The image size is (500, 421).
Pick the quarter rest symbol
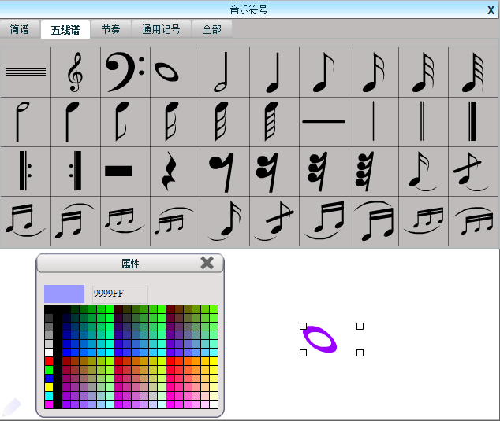point(174,171)
